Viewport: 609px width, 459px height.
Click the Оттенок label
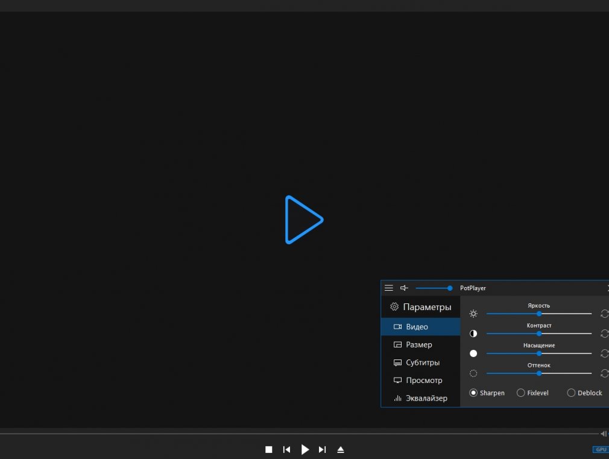[x=539, y=366]
